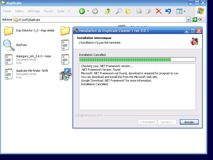Select the Dup Detector 3_0 folder
This screenshot has width=213, height=160.
coord(9,31)
